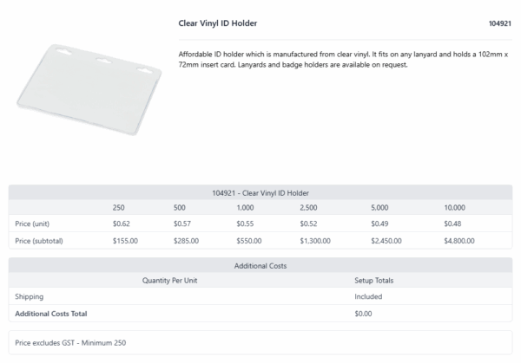
Task: Click the Quantity Per Unit column header
Action: [170, 281]
